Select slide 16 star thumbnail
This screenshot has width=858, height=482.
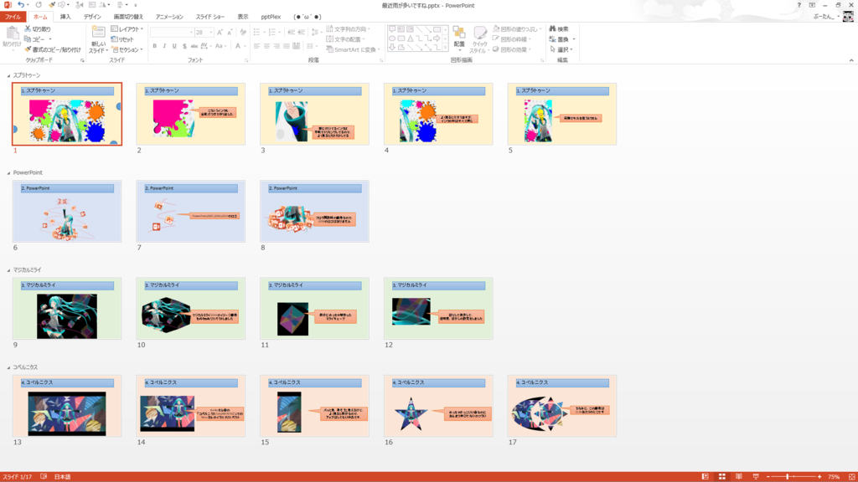click(x=438, y=406)
